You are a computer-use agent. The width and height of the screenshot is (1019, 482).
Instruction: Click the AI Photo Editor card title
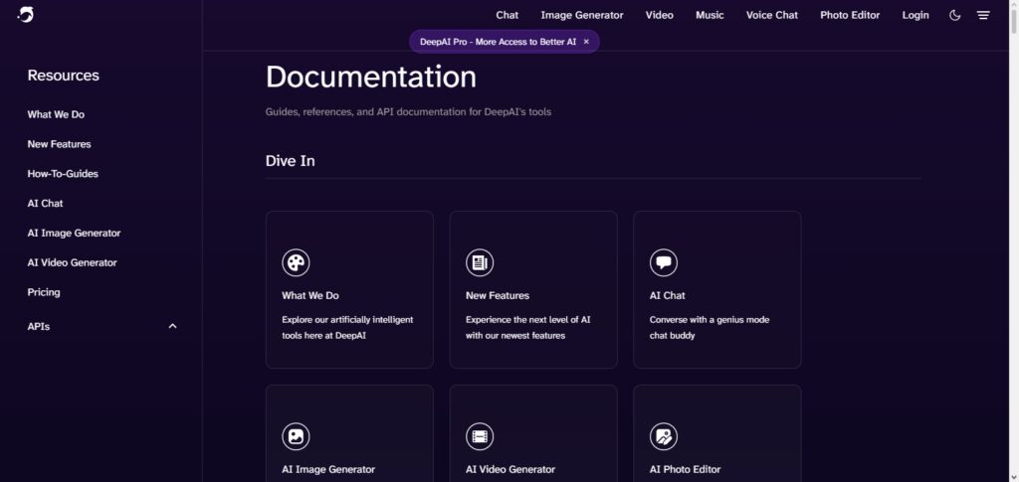685,469
